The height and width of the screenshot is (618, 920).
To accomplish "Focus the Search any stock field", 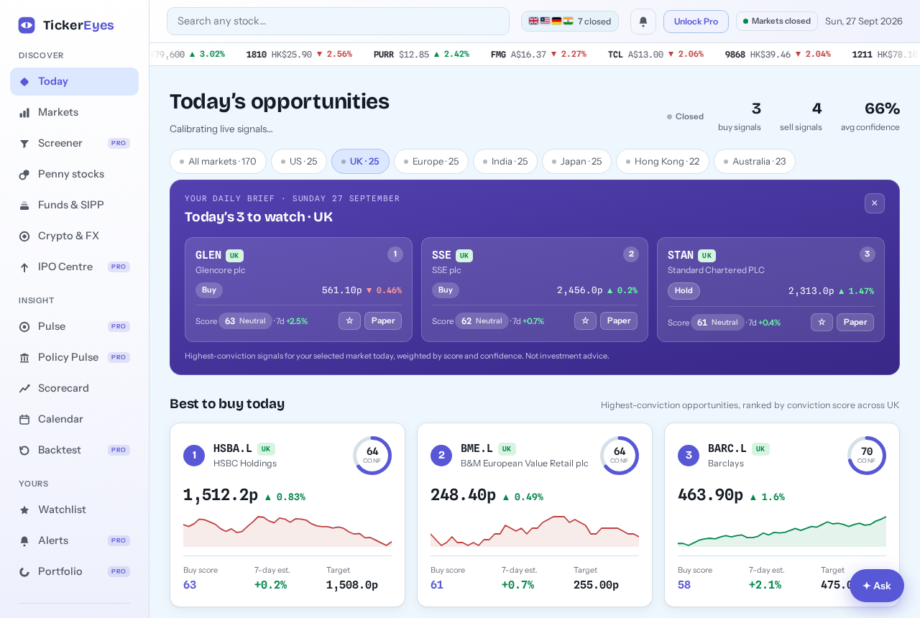I will pyautogui.click(x=338, y=22).
